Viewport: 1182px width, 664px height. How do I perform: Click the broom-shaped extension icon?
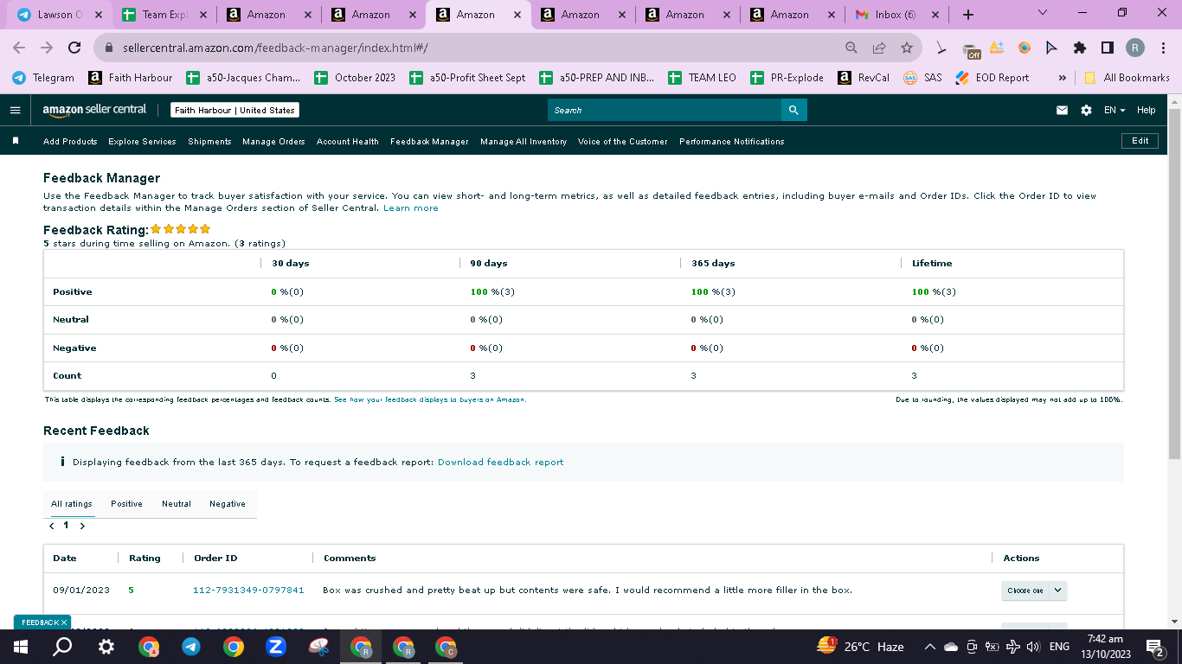pos(941,48)
